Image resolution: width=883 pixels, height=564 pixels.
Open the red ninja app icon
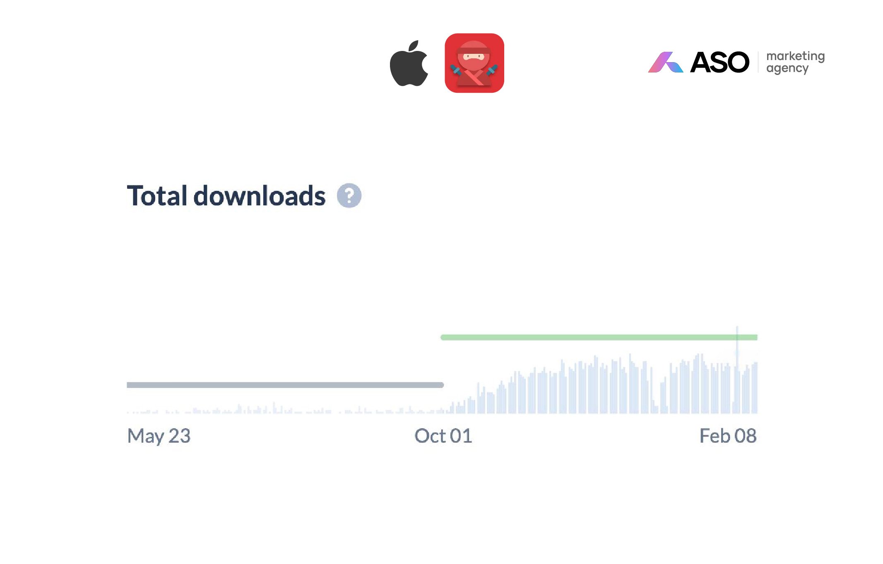474,63
